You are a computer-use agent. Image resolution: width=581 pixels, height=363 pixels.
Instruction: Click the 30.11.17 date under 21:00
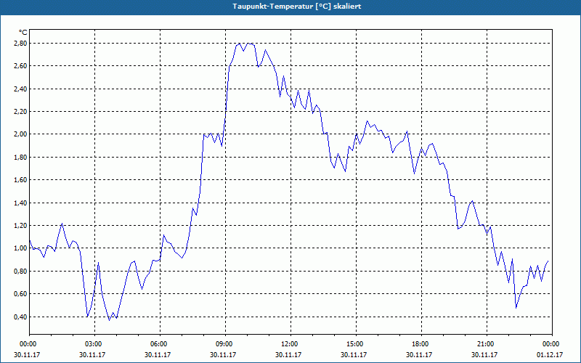(484, 354)
